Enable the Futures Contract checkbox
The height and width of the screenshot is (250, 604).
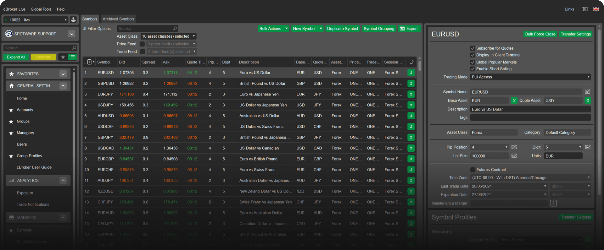(473, 170)
